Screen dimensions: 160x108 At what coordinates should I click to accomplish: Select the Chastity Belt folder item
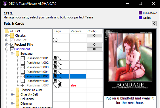(29, 94)
